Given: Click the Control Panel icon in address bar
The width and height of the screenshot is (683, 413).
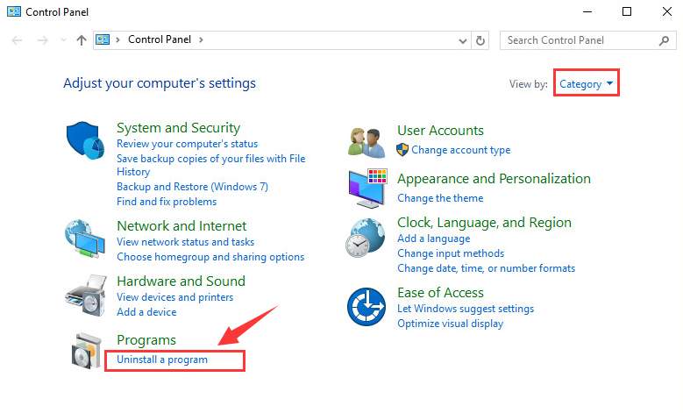Looking at the screenshot, I should coord(103,39).
